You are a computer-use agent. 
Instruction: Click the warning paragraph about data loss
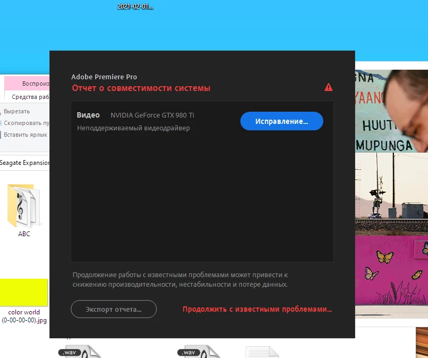point(180,280)
